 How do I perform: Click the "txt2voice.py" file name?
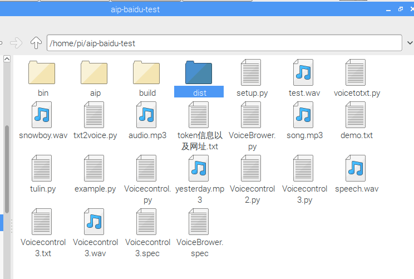pyautogui.click(x=95, y=135)
